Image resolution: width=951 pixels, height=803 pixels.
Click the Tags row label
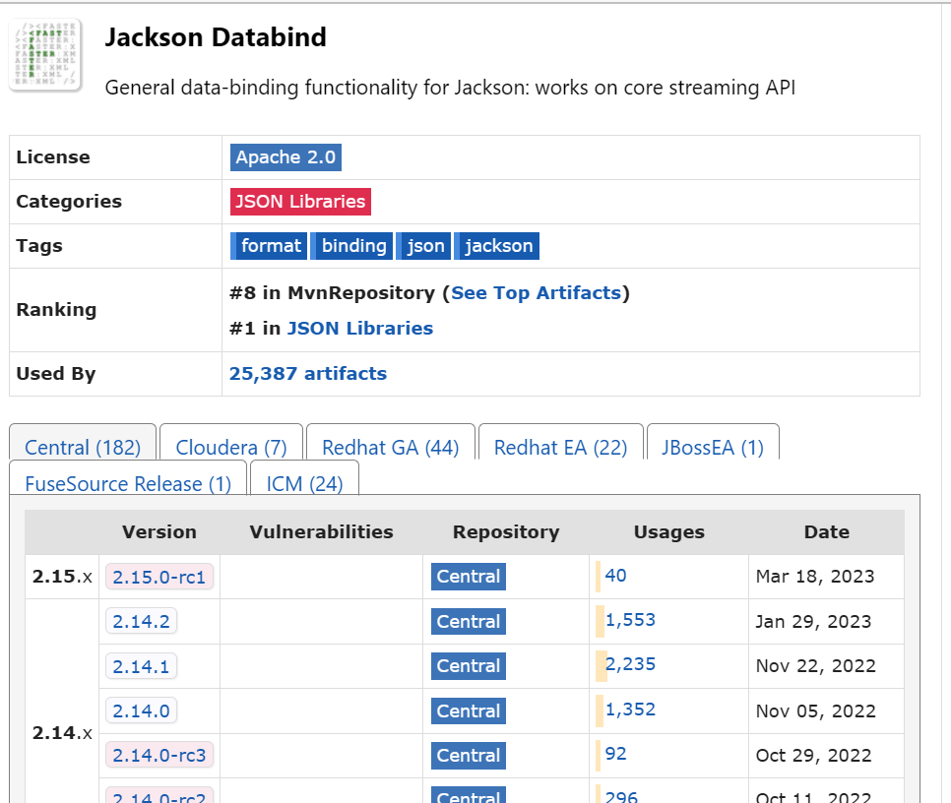(x=39, y=246)
